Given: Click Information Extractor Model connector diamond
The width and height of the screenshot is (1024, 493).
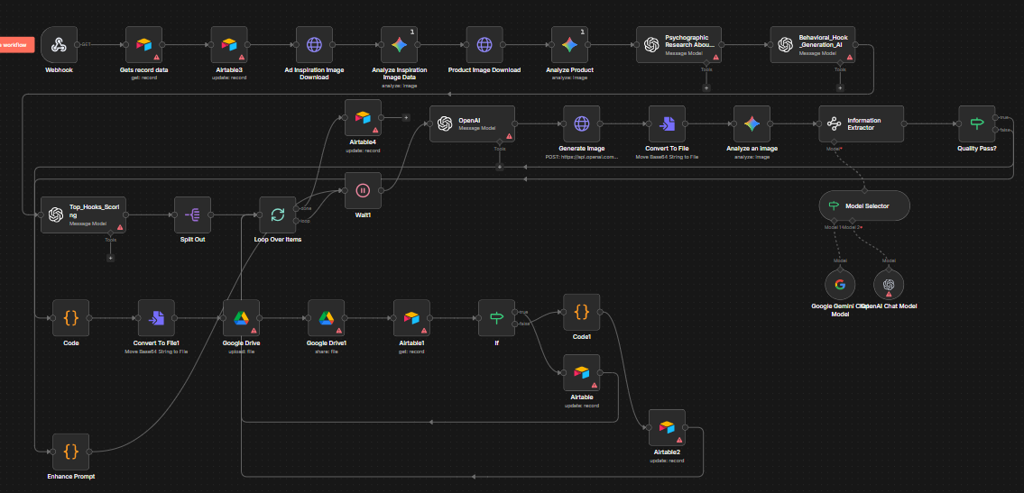Looking at the screenshot, I should [834, 142].
